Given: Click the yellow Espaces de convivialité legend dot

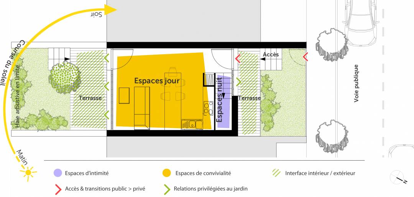Looking at the screenshot, I should (x=167, y=173).
